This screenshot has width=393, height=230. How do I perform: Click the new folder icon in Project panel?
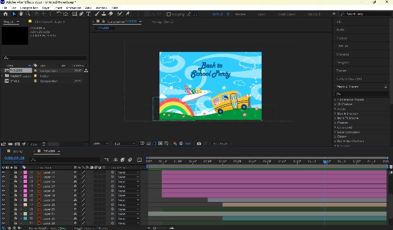click(x=10, y=144)
